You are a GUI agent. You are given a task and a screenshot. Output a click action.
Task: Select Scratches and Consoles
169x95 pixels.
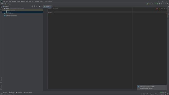[10, 16]
